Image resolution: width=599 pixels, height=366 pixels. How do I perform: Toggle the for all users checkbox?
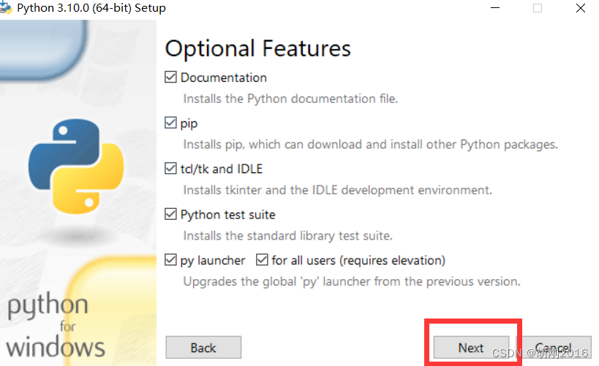pos(262,260)
